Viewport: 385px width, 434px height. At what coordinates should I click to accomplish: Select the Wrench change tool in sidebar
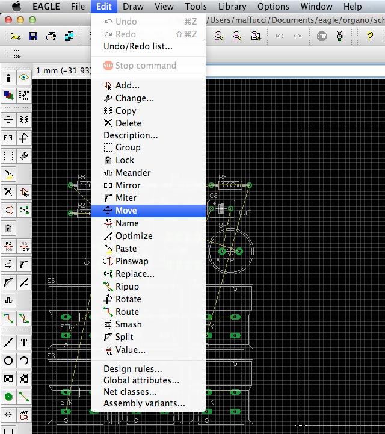[x=24, y=156]
